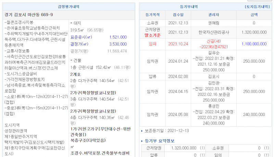Select the address 경기 김포시 마산동 669-9
This screenshot has height=157, width=274.
pos(29,14)
